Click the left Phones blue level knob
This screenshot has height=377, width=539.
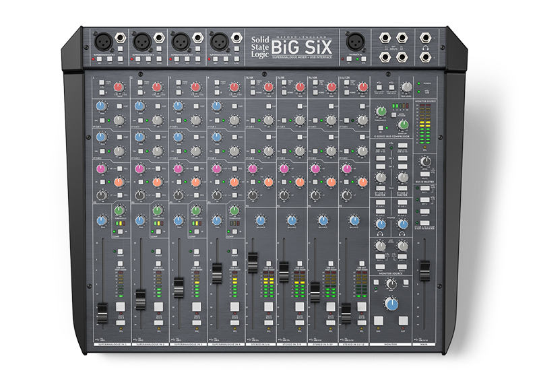pos(381,225)
